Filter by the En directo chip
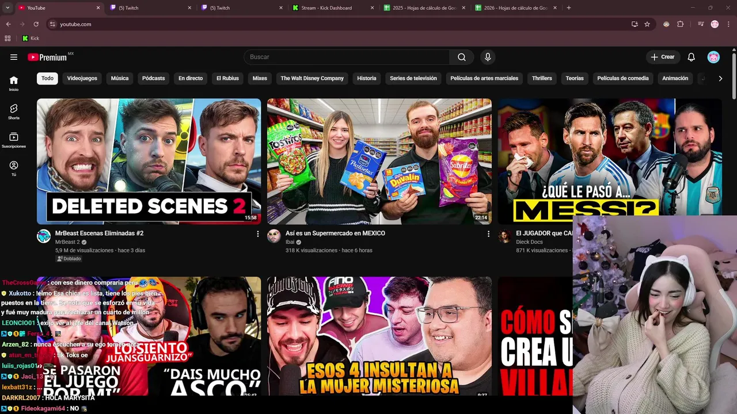Screen dimensions: 737x414 click(x=191, y=78)
